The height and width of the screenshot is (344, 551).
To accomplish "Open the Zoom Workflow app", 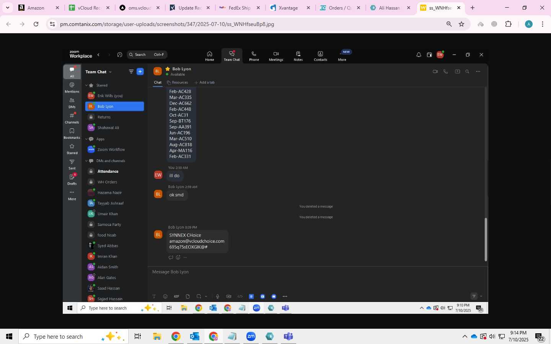I will coord(114,149).
